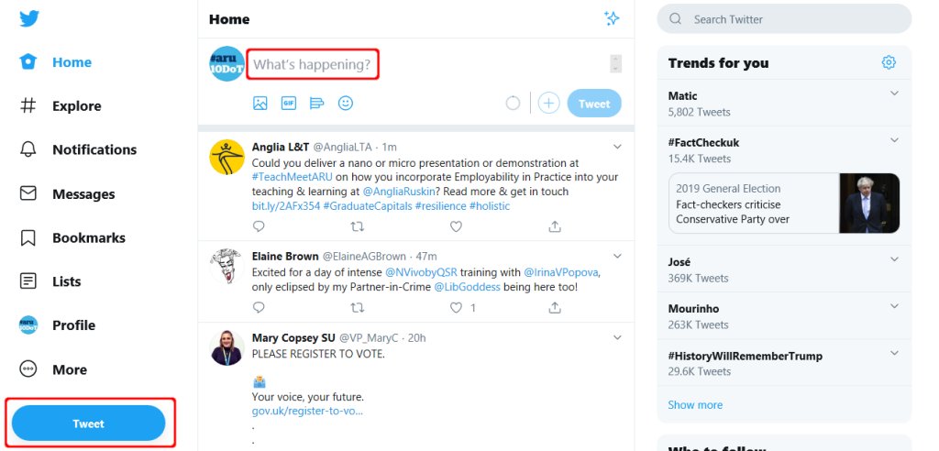Viewport: 939px width, 451px height.
Task: Open the @IrinaVPopova mention
Action: (x=561, y=272)
